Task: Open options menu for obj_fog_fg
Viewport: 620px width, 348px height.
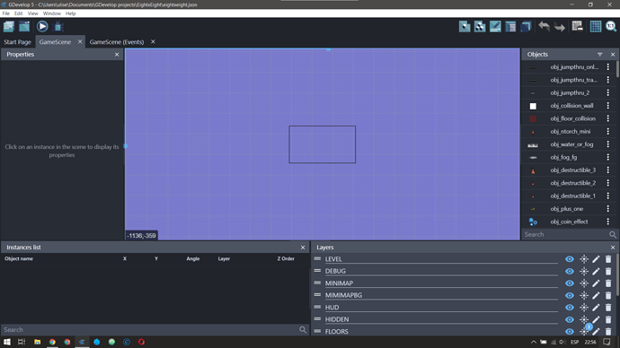Action: pyautogui.click(x=608, y=157)
